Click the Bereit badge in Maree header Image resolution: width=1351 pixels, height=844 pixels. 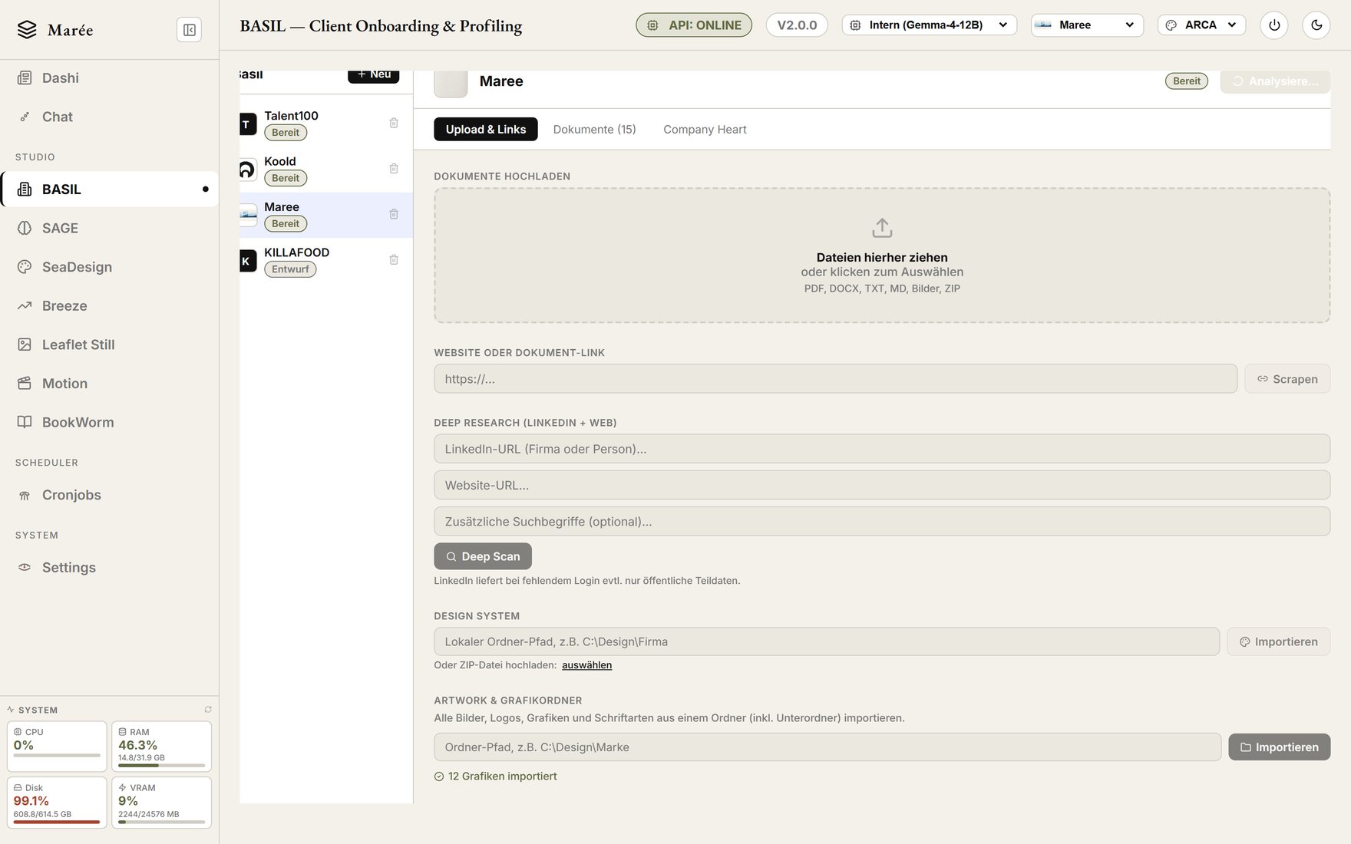(1187, 81)
